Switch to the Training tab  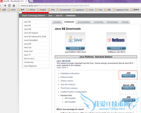(x=125, y=22)
